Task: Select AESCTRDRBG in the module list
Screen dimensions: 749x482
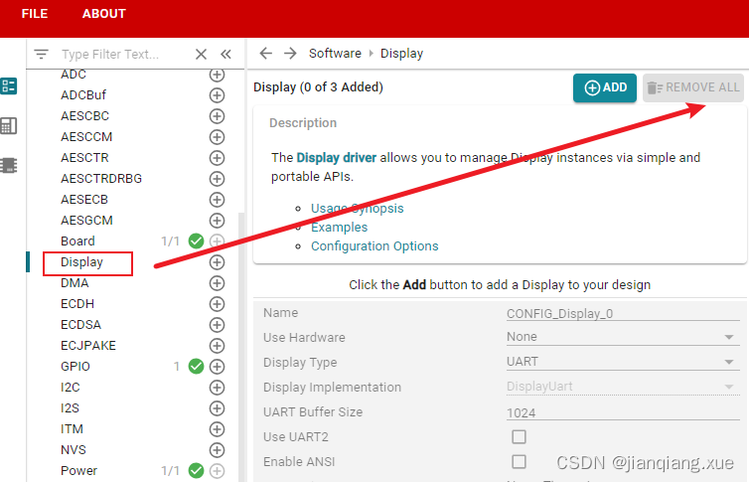Action: point(101,179)
